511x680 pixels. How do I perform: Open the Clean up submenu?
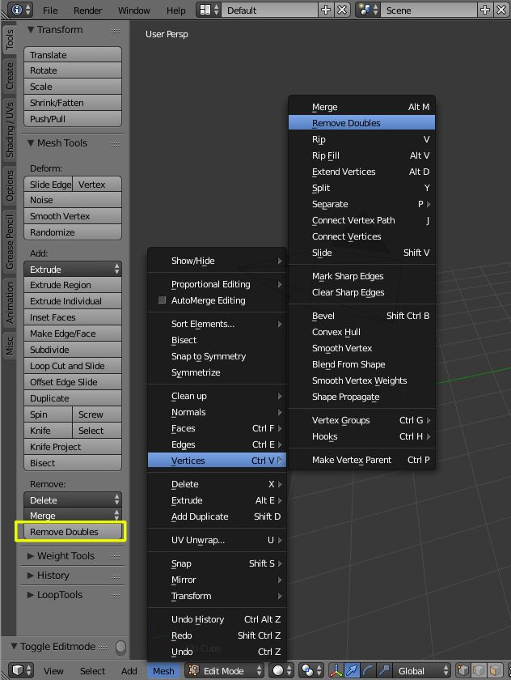coord(217,396)
